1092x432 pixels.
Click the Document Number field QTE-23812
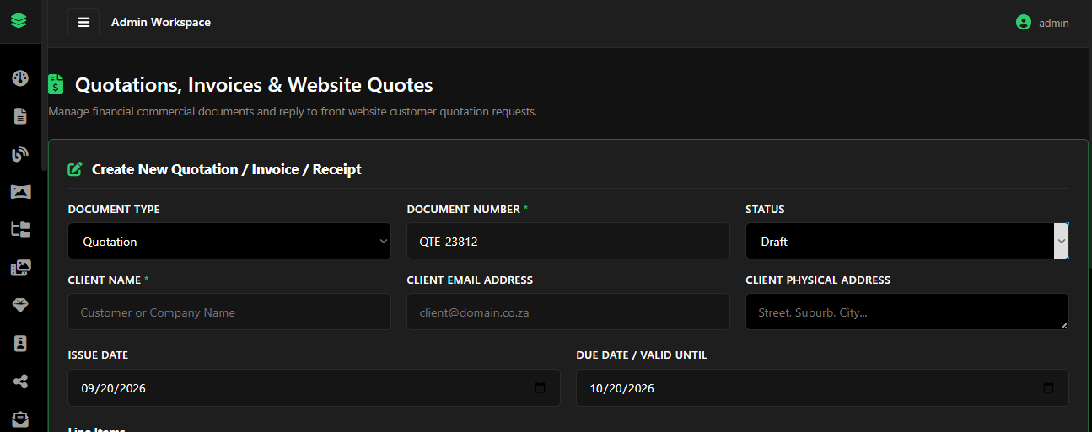click(568, 241)
